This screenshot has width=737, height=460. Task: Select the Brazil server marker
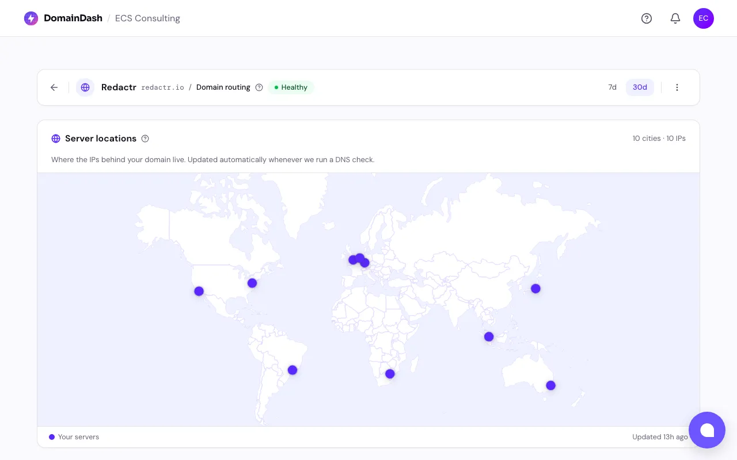pos(292,370)
